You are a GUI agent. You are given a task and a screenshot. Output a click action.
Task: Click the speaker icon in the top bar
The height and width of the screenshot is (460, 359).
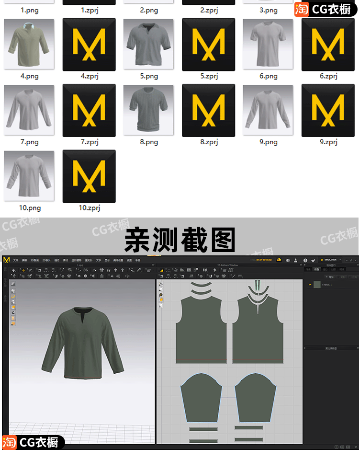tap(288, 260)
